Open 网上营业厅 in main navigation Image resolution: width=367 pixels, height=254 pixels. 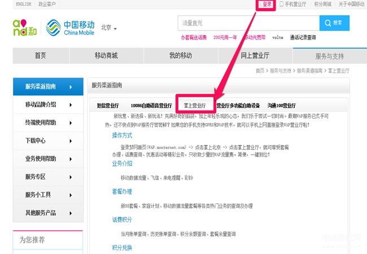(255, 56)
